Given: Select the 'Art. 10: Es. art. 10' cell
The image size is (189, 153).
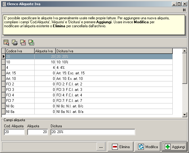Looking at the screenshot, I should [114, 79].
